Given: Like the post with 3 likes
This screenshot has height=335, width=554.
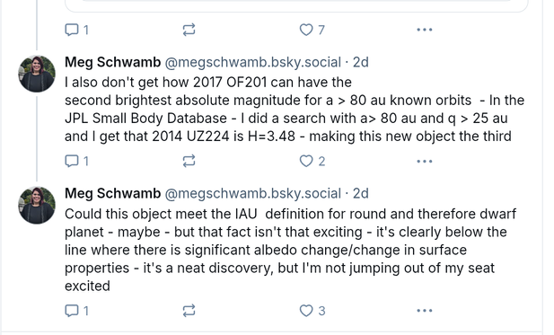Looking at the screenshot, I should click(x=312, y=311).
